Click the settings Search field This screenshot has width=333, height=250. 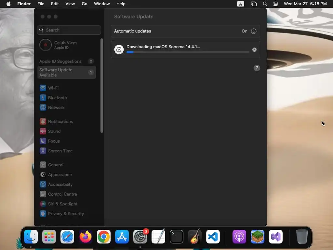(69, 30)
